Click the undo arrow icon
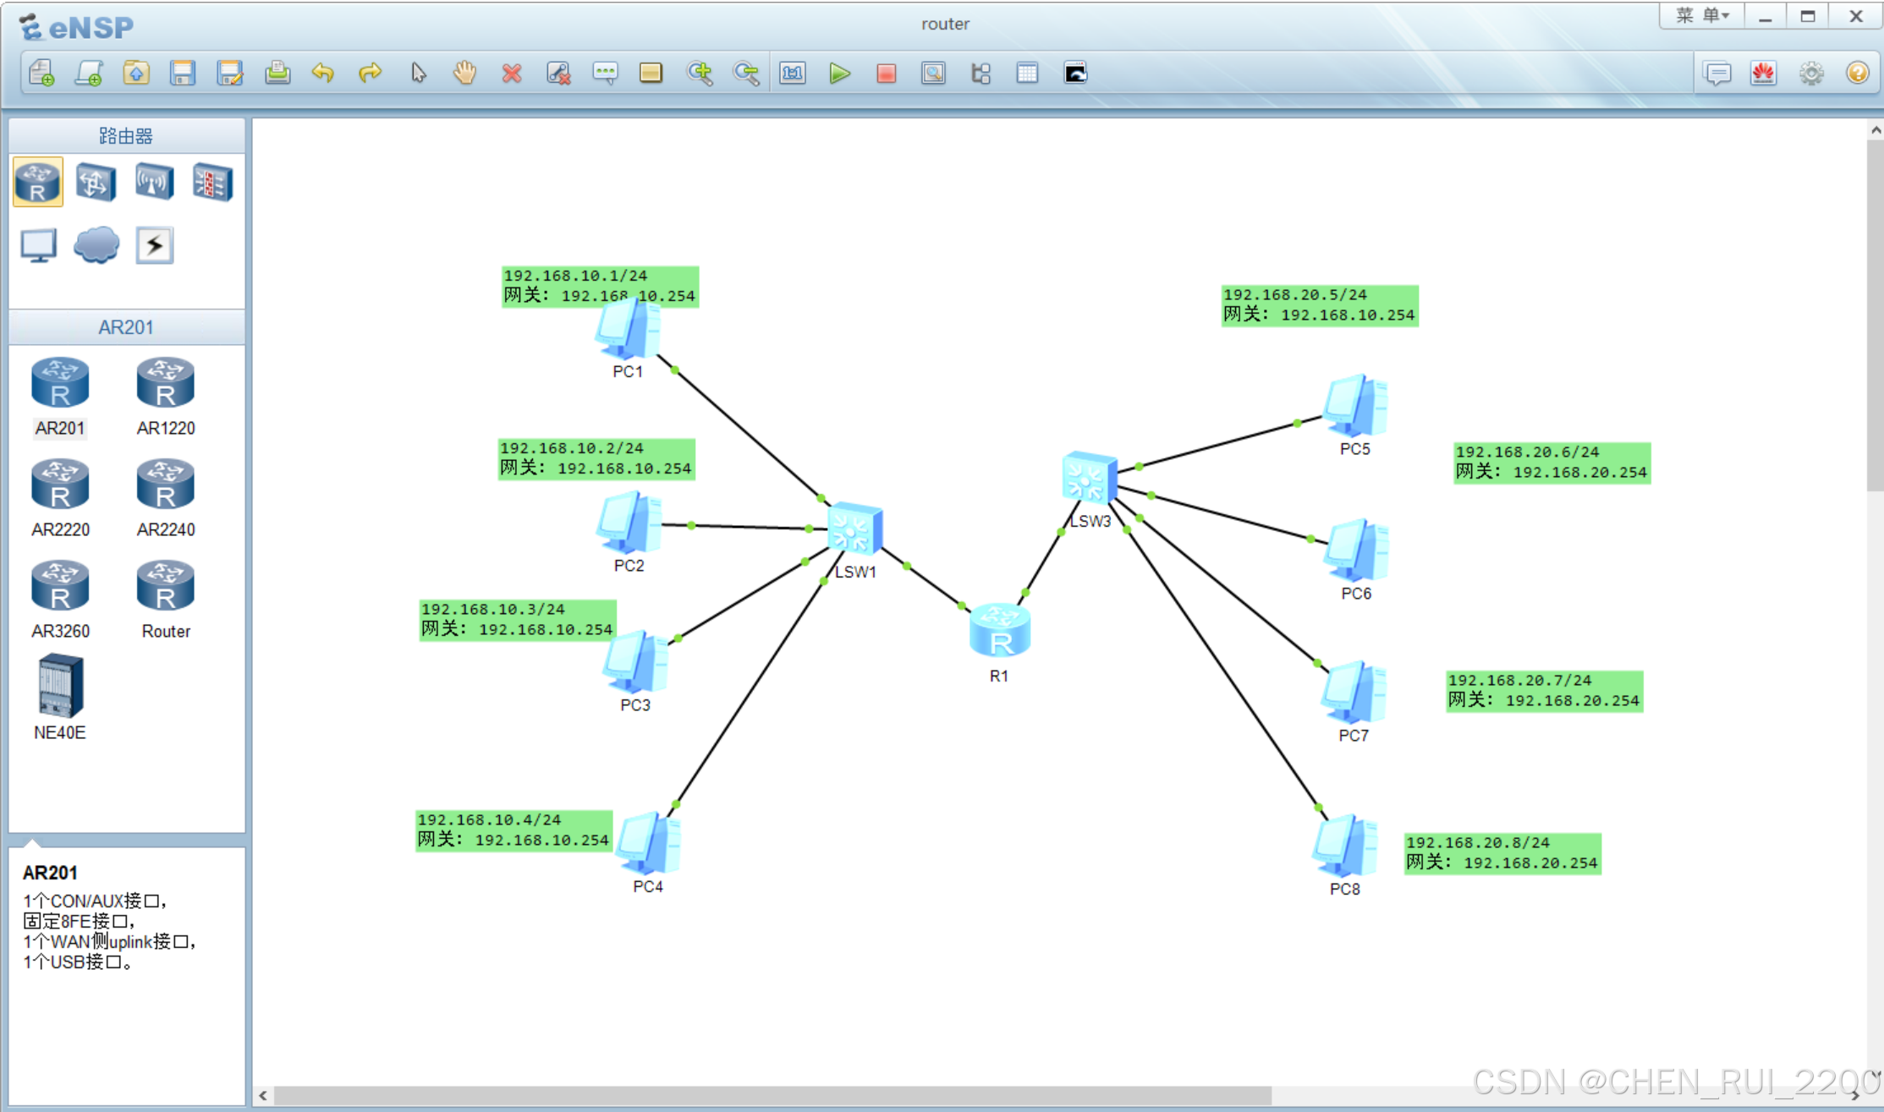Image resolution: width=1884 pixels, height=1112 pixels. [323, 74]
